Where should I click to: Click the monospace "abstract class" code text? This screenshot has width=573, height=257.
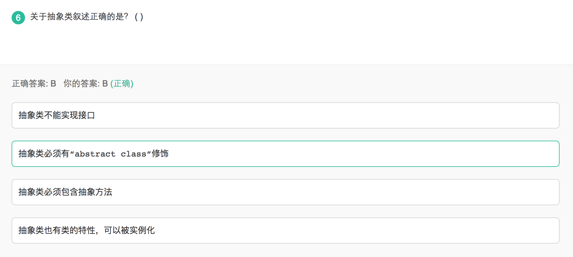click(x=110, y=154)
